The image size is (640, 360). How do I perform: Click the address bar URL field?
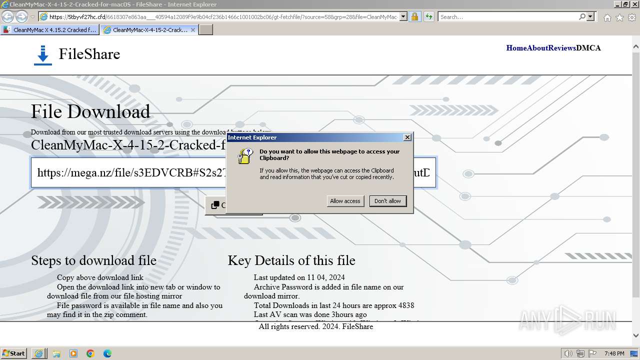(x=222, y=16)
